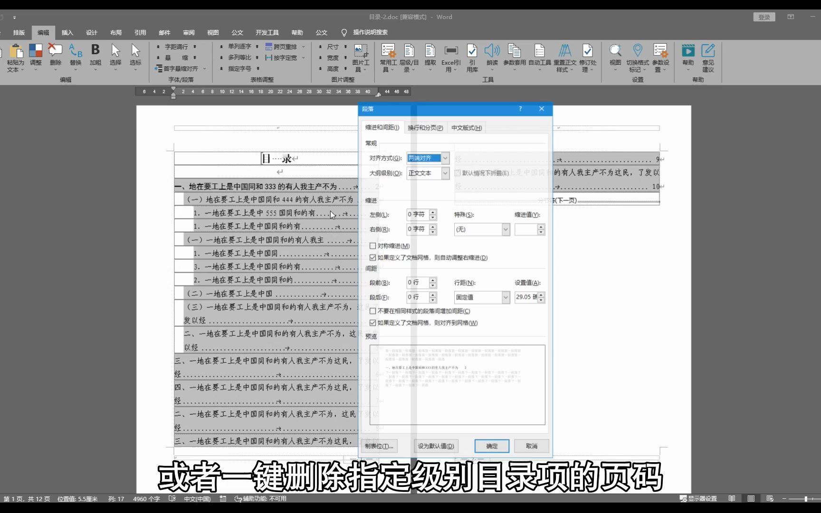The image size is (821, 513).
Task: Click the 中文(中国) language indicator
Action: click(x=197, y=499)
